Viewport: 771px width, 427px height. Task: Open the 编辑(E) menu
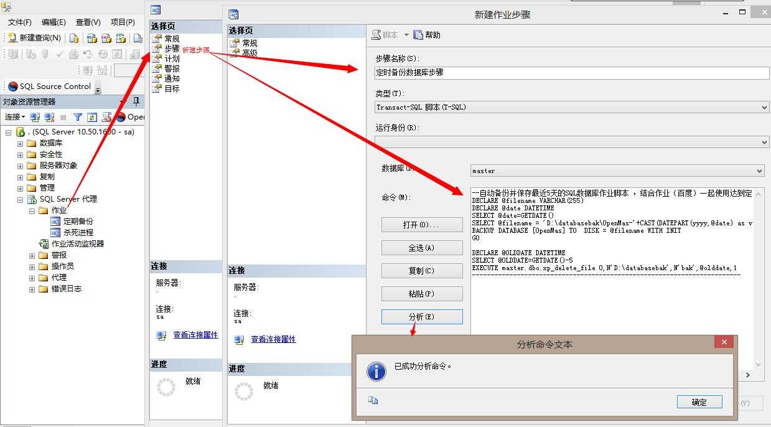click(54, 22)
